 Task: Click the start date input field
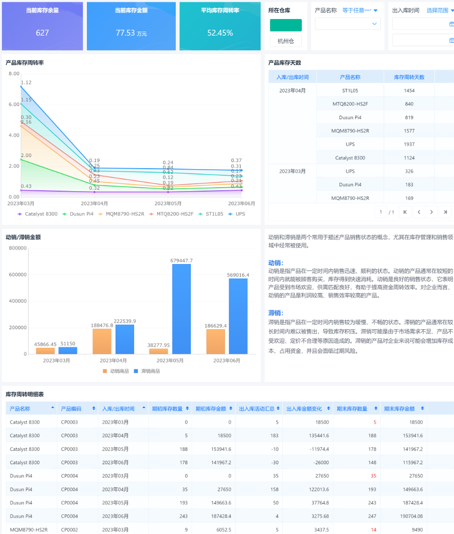tap(423, 24)
